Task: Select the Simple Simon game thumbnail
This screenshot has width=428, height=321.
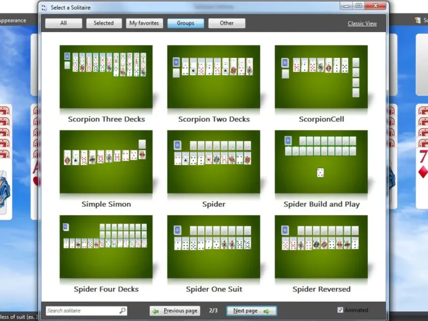Action: click(106, 162)
